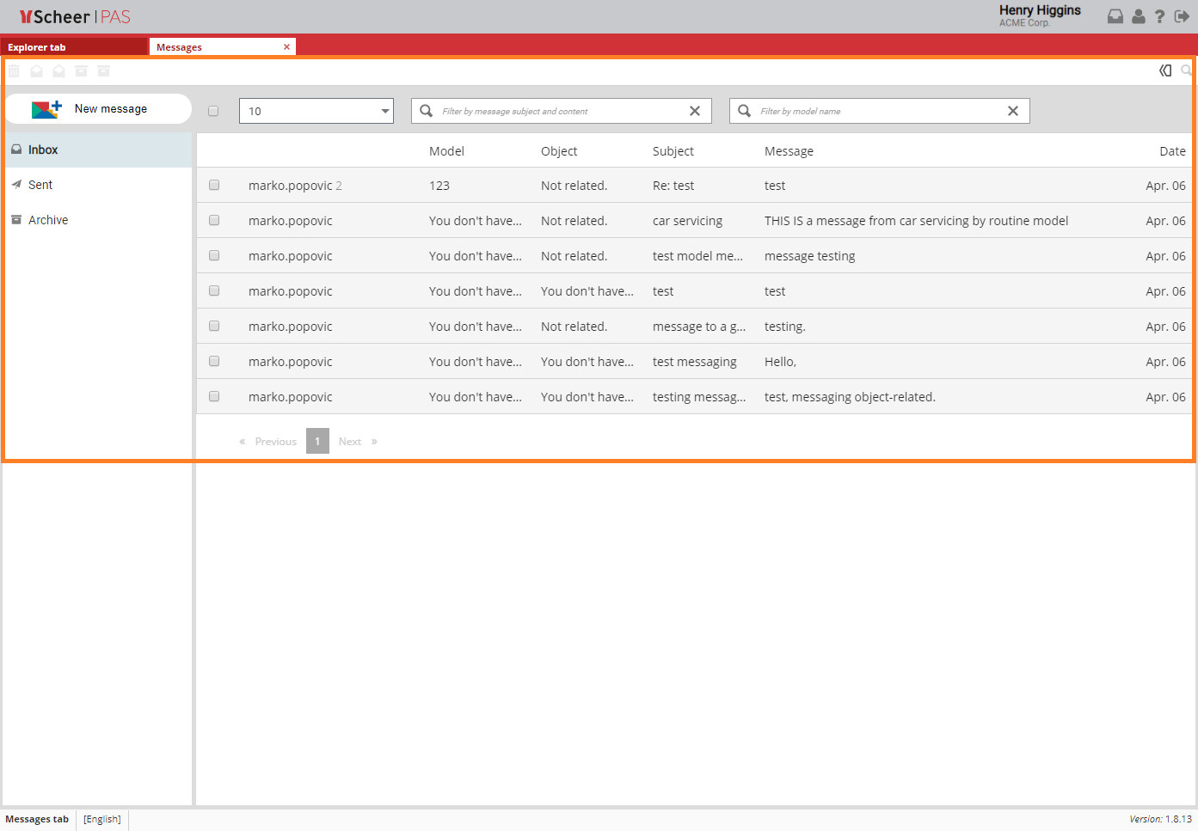Clear the model name filter with its X
1198x831 pixels.
coord(1012,110)
